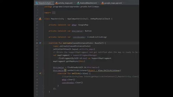Click the commented '//startActivity' line
Viewport: 173px width, 97px height.
(100, 77)
